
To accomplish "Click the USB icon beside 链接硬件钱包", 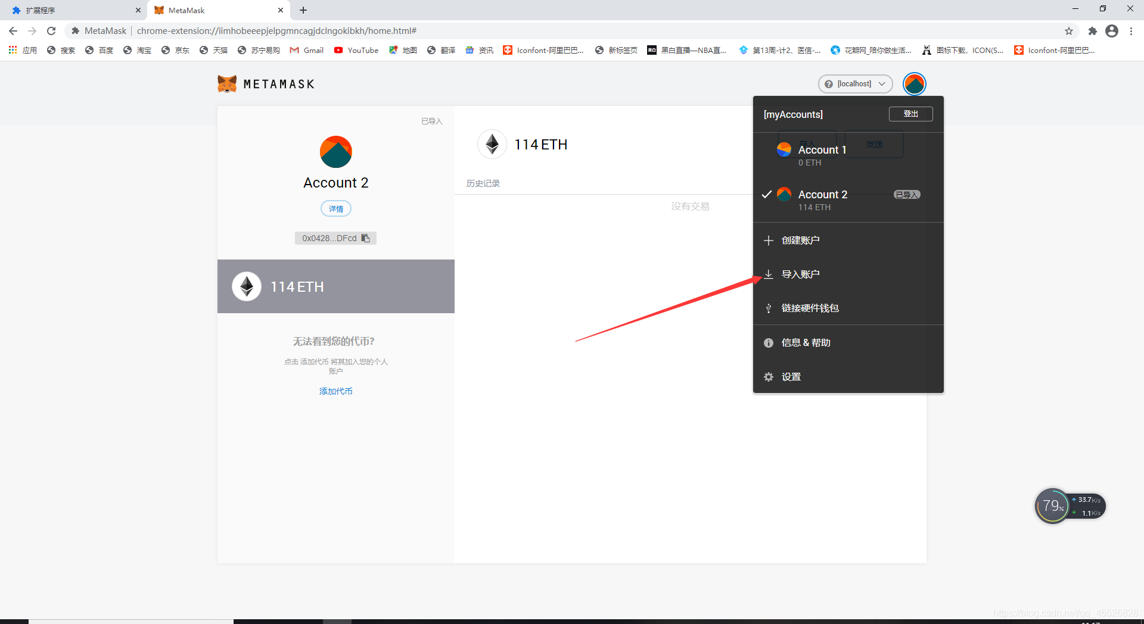I will point(769,308).
